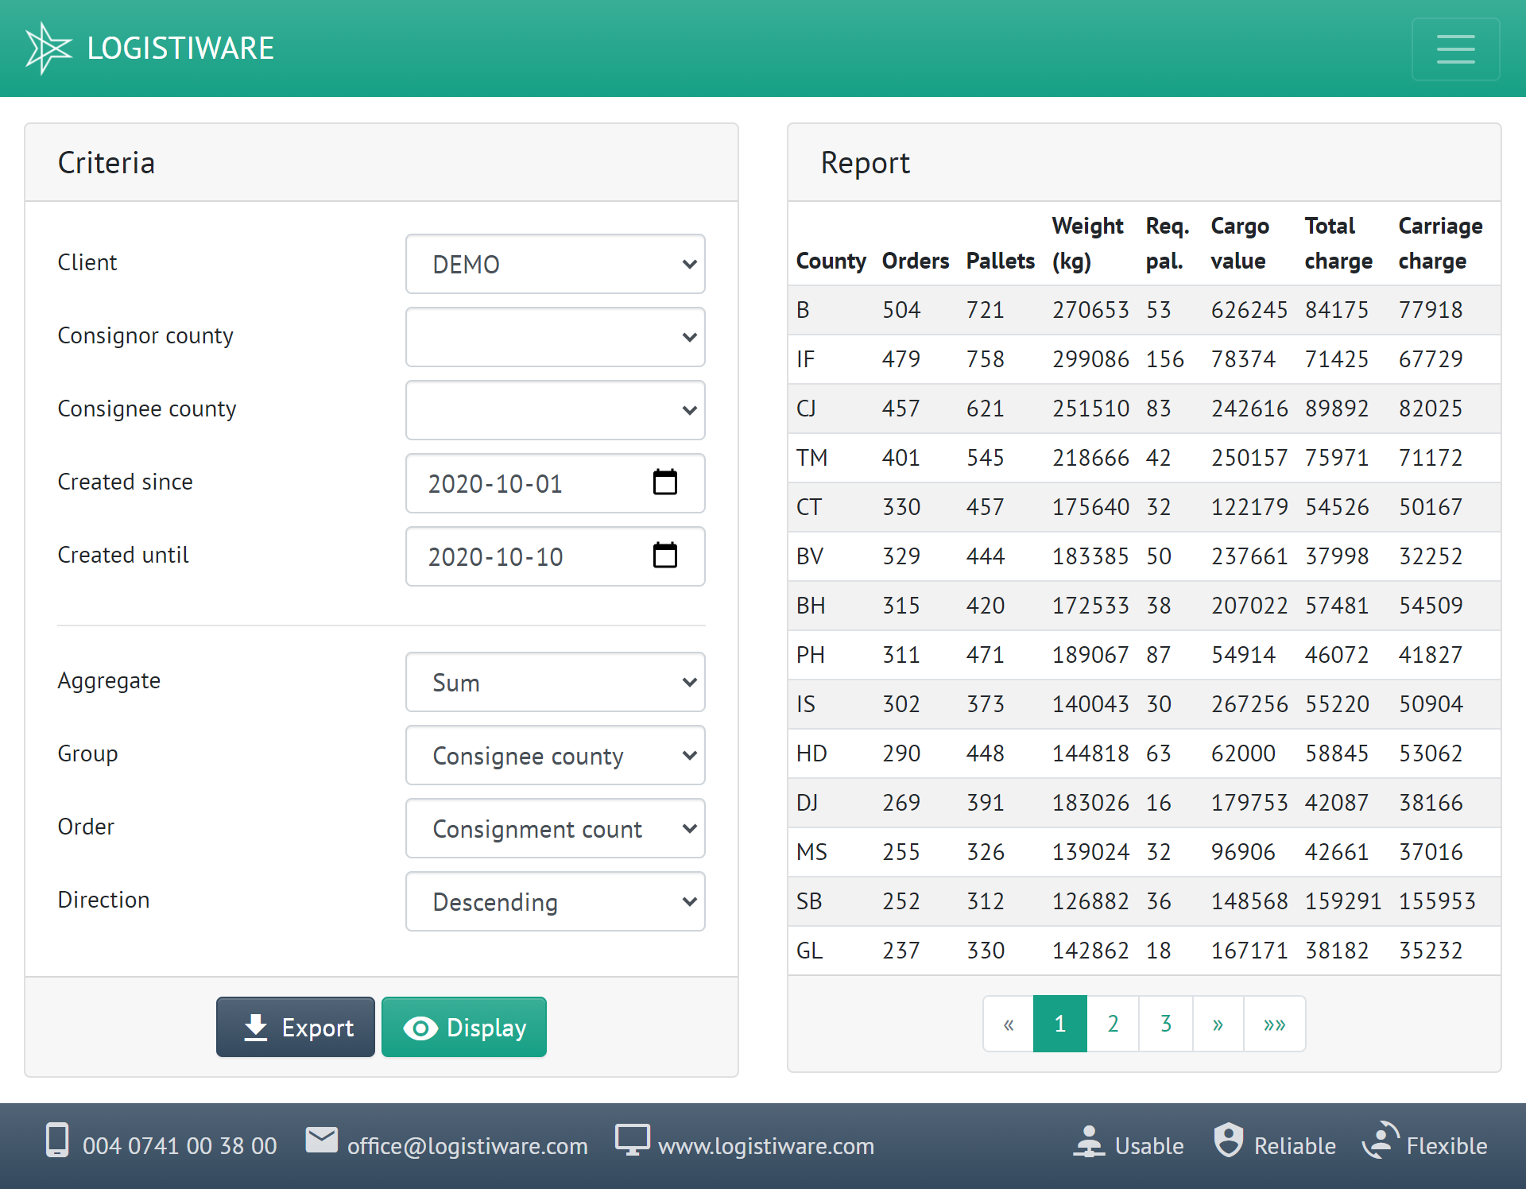Change the Direction dropdown from Descending
Screen dimensions: 1526x1189
pyautogui.click(x=555, y=901)
